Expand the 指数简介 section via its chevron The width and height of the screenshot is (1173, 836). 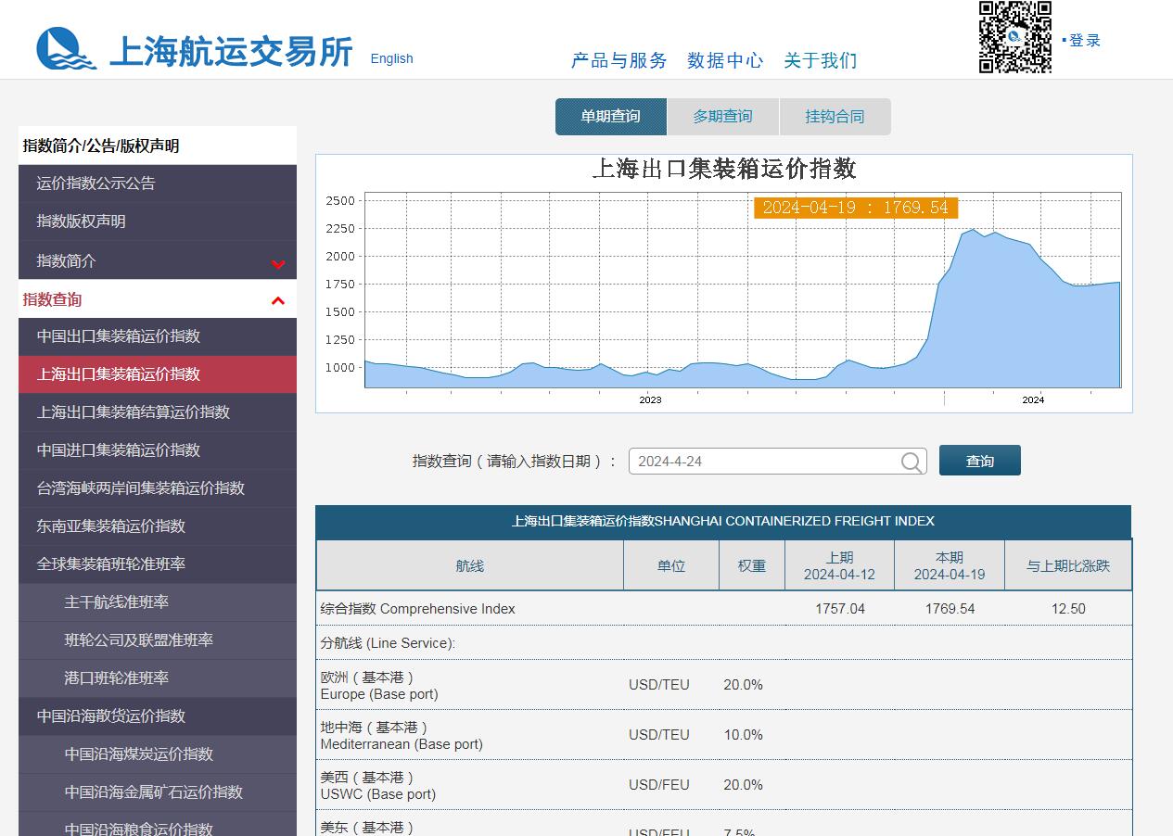pos(277,264)
